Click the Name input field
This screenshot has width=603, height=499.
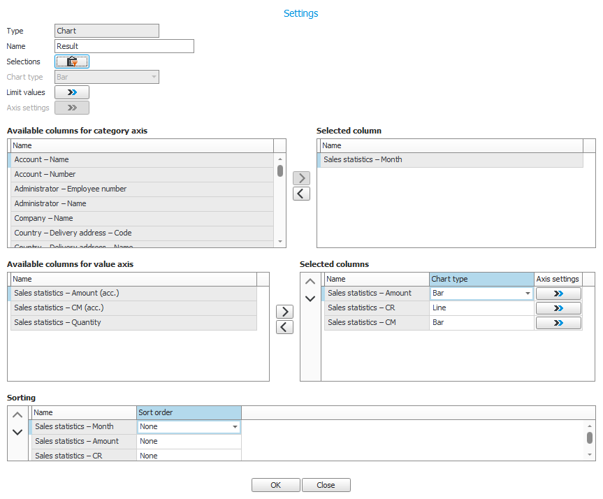pos(124,46)
